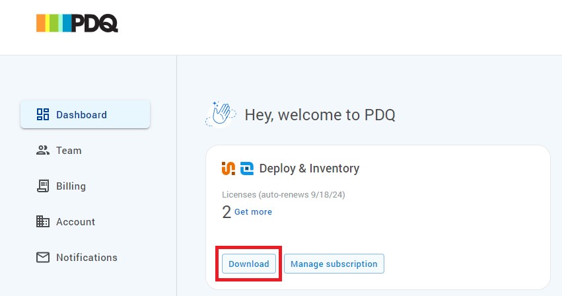Click the waving hand welcome icon

click(x=221, y=114)
